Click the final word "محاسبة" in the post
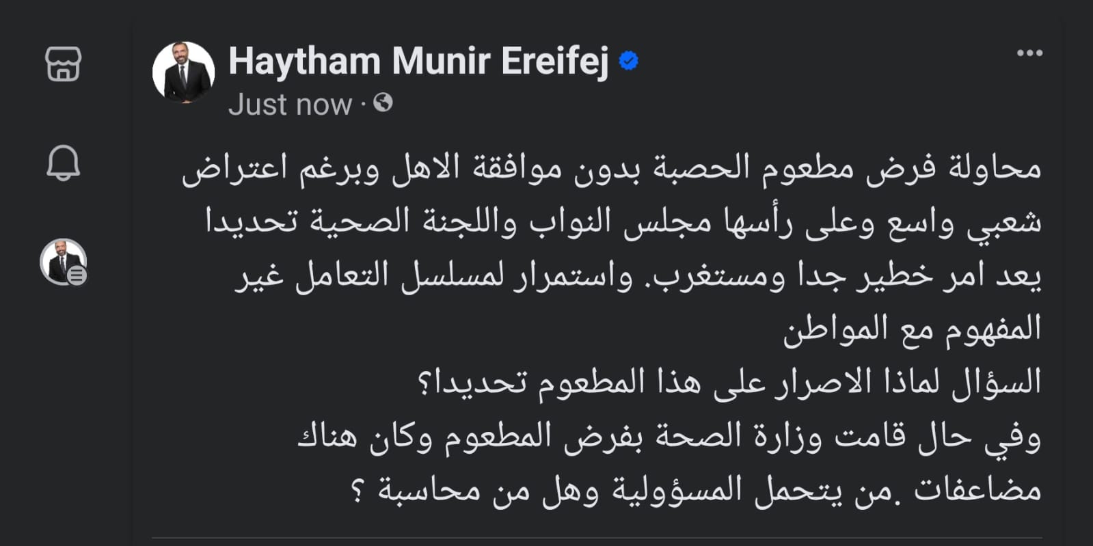The image size is (1093, 546). (429, 491)
